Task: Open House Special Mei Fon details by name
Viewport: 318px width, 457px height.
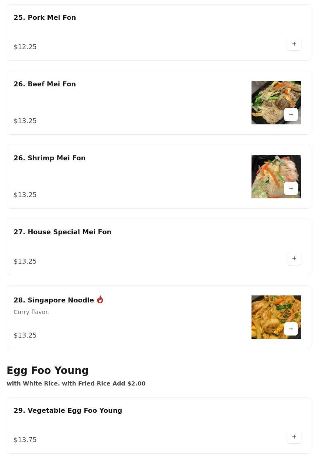Action: pyautogui.click(x=62, y=232)
